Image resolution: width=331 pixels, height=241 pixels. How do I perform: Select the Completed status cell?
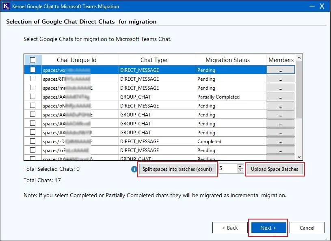pyautogui.click(x=231, y=141)
